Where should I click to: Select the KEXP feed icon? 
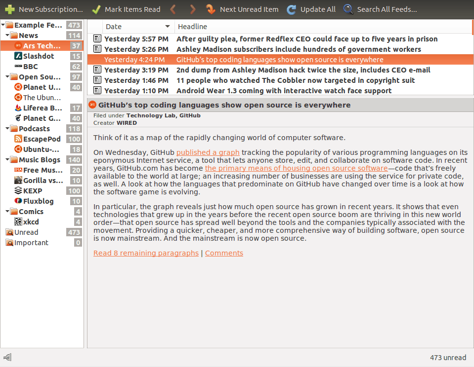[18, 190]
